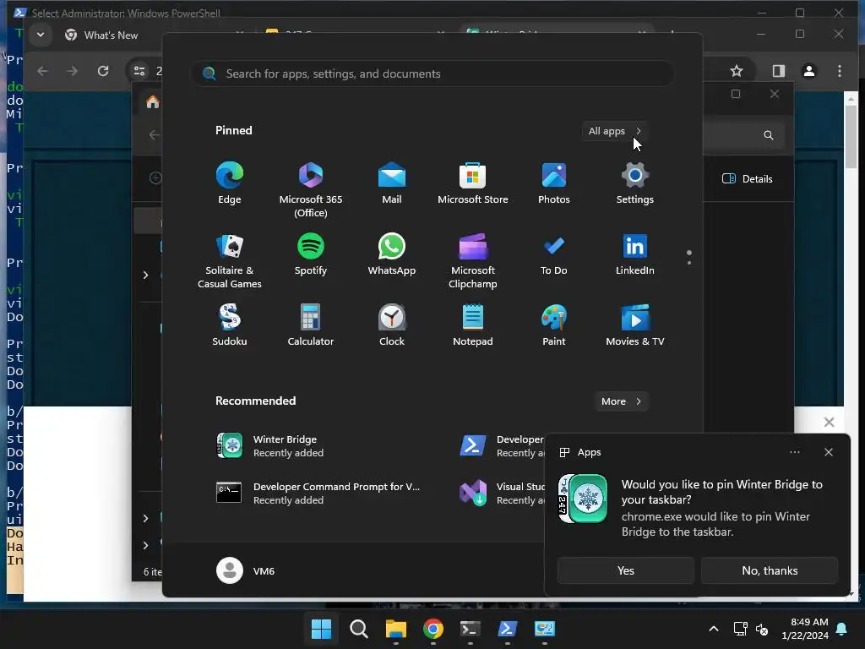Viewport: 865px width, 649px height.
Task: Open Solitaire & Casual Games
Action: (230, 261)
